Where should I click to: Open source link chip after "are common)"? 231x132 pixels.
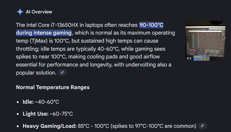[x=202, y=126]
